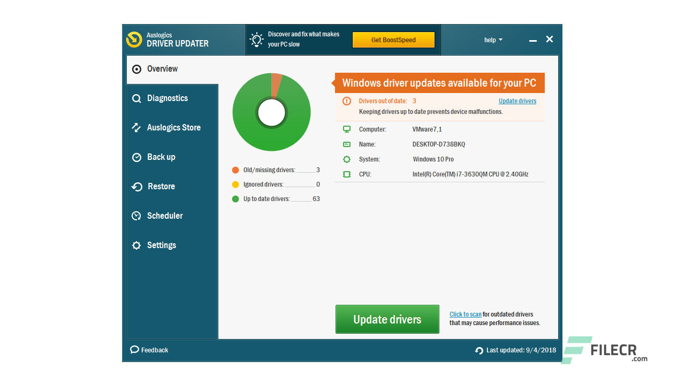Click the 'Click to scan' link
This screenshot has width=685, height=385.
tap(466, 314)
